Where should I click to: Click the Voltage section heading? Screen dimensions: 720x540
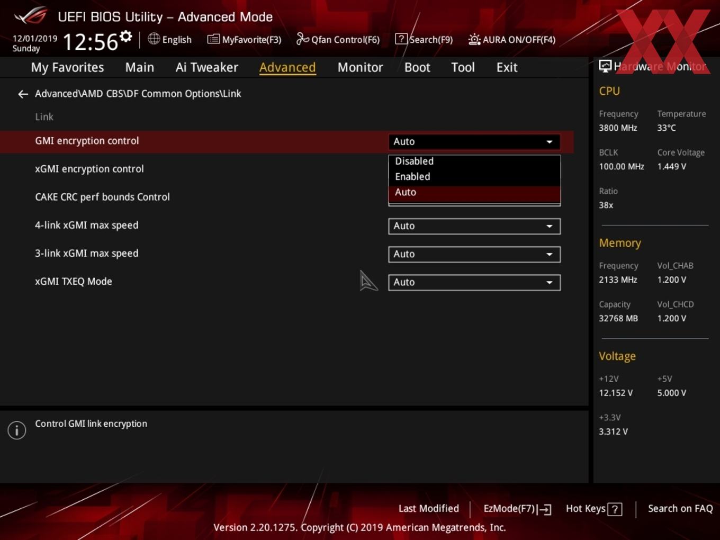pos(617,356)
